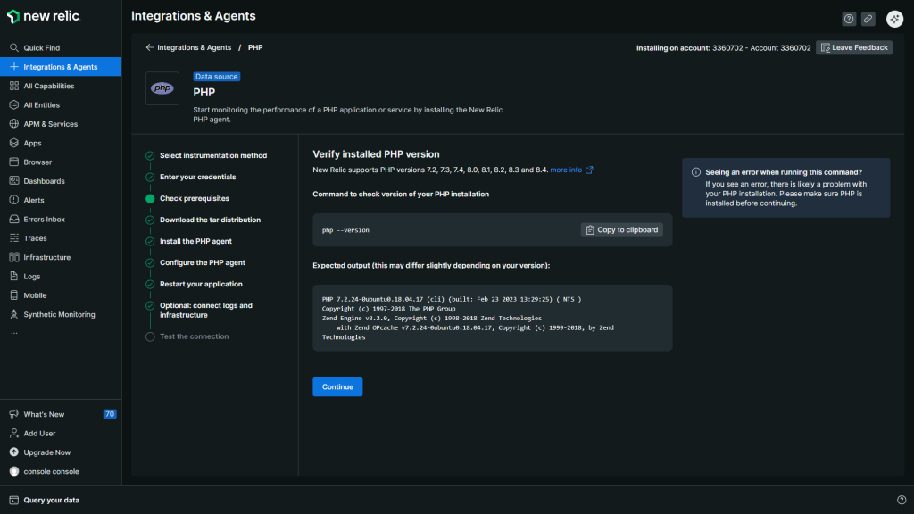Viewport: 914px width, 514px height.
Task: Click the back arrow to Integrations & Agents
Action: (150, 47)
